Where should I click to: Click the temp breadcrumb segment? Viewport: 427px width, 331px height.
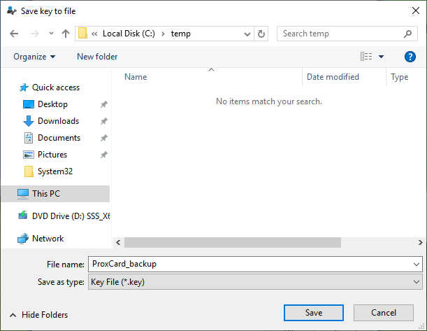(x=180, y=34)
